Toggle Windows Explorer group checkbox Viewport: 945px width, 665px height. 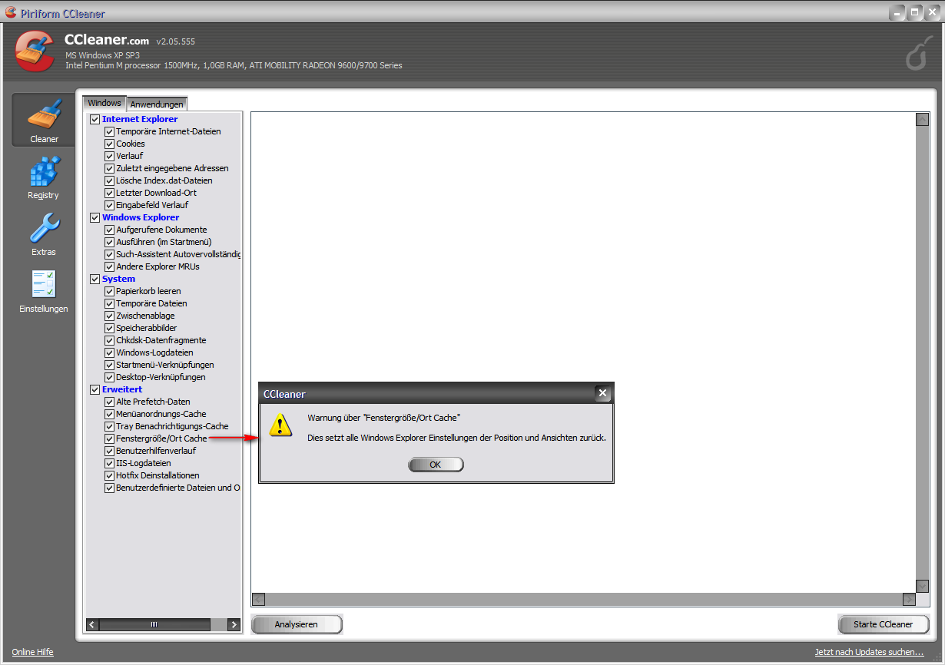(x=95, y=217)
